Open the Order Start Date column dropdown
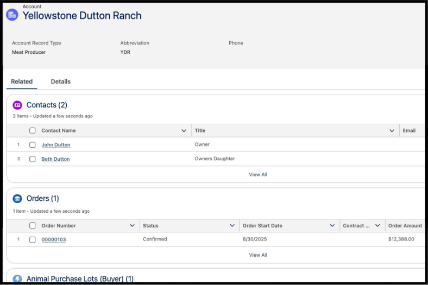Screen dimensions: 428x285 tap(332, 225)
